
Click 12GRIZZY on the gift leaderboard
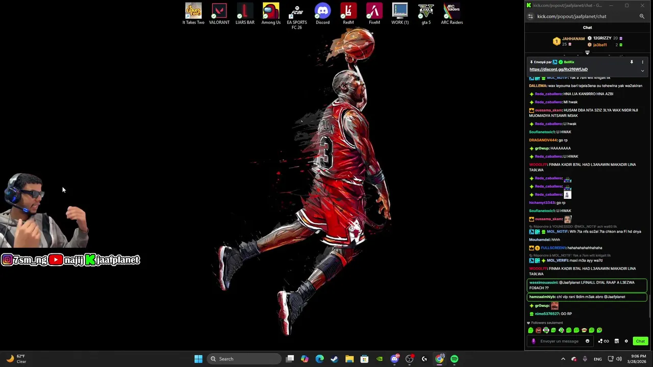[602, 38]
